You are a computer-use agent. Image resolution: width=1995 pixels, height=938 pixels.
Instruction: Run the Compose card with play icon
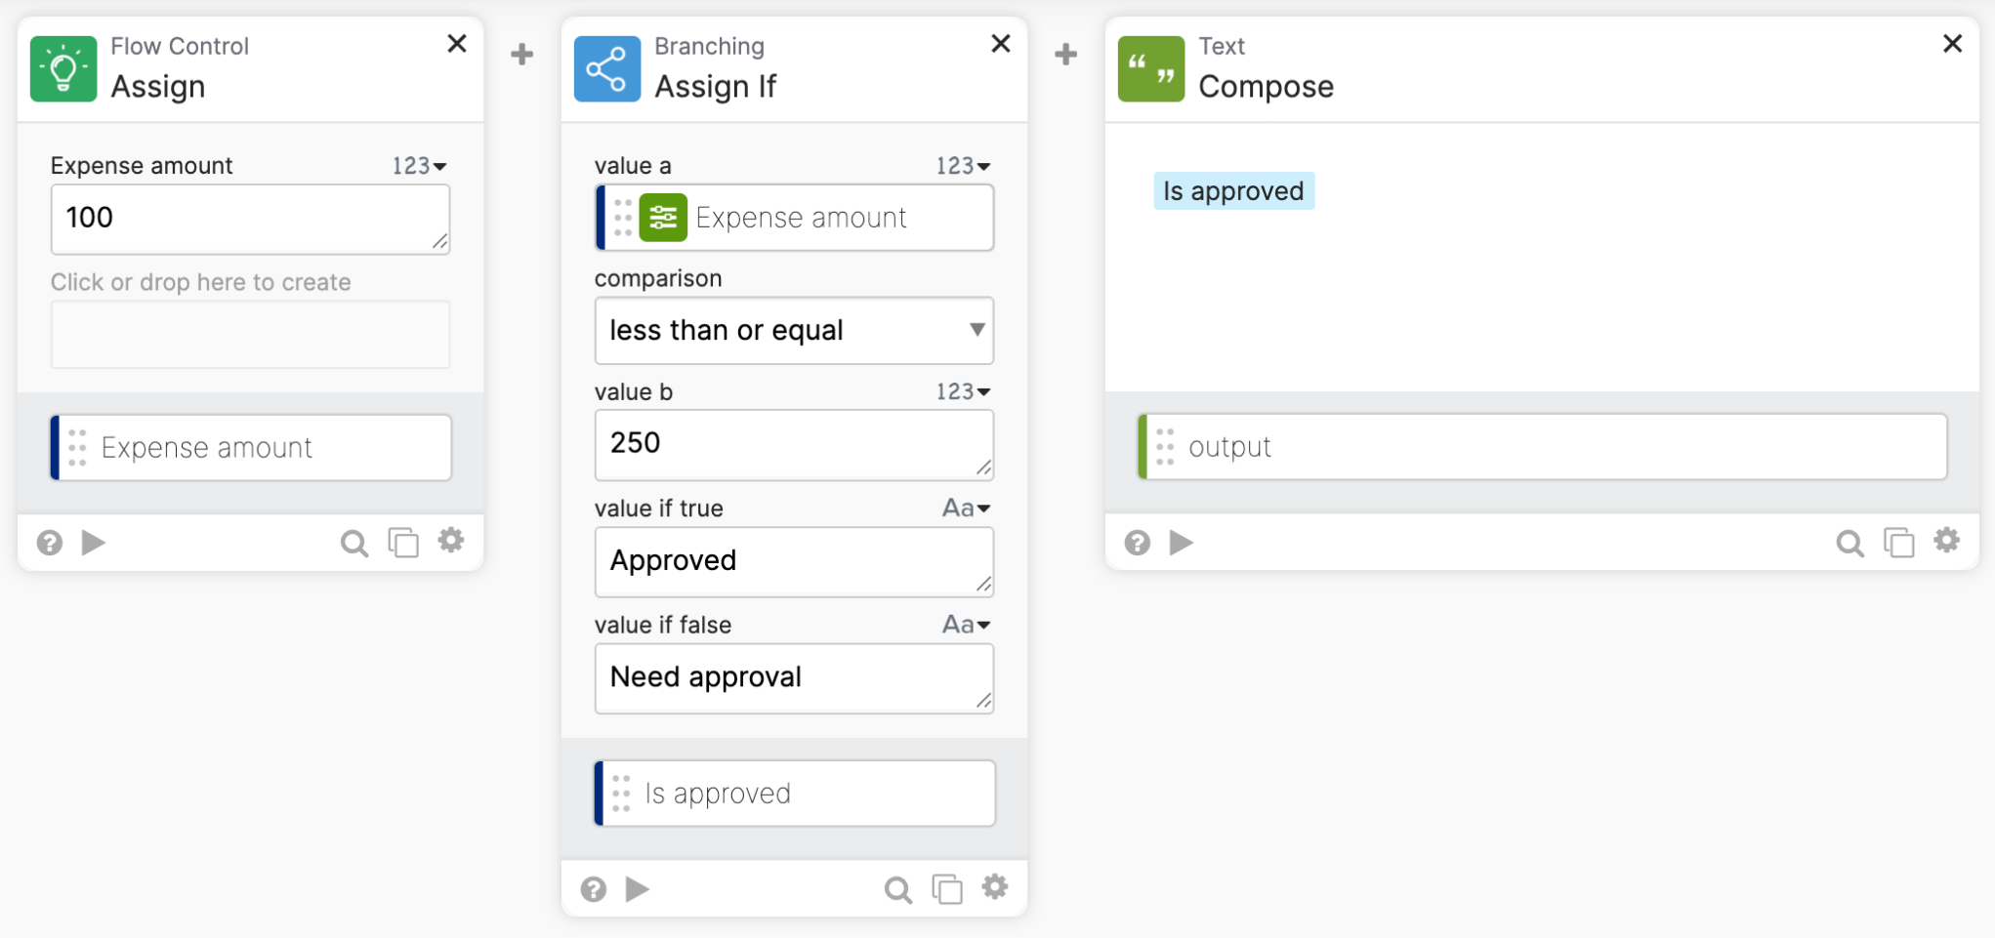[1182, 543]
